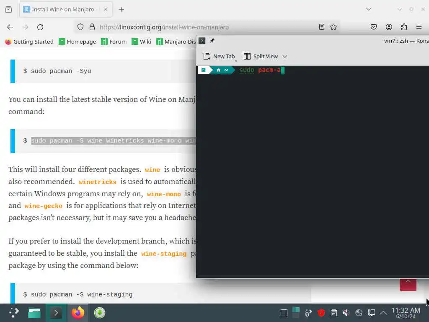Click the Show Desktop tray icon
The width and height of the screenshot is (429, 322).
click(284, 313)
